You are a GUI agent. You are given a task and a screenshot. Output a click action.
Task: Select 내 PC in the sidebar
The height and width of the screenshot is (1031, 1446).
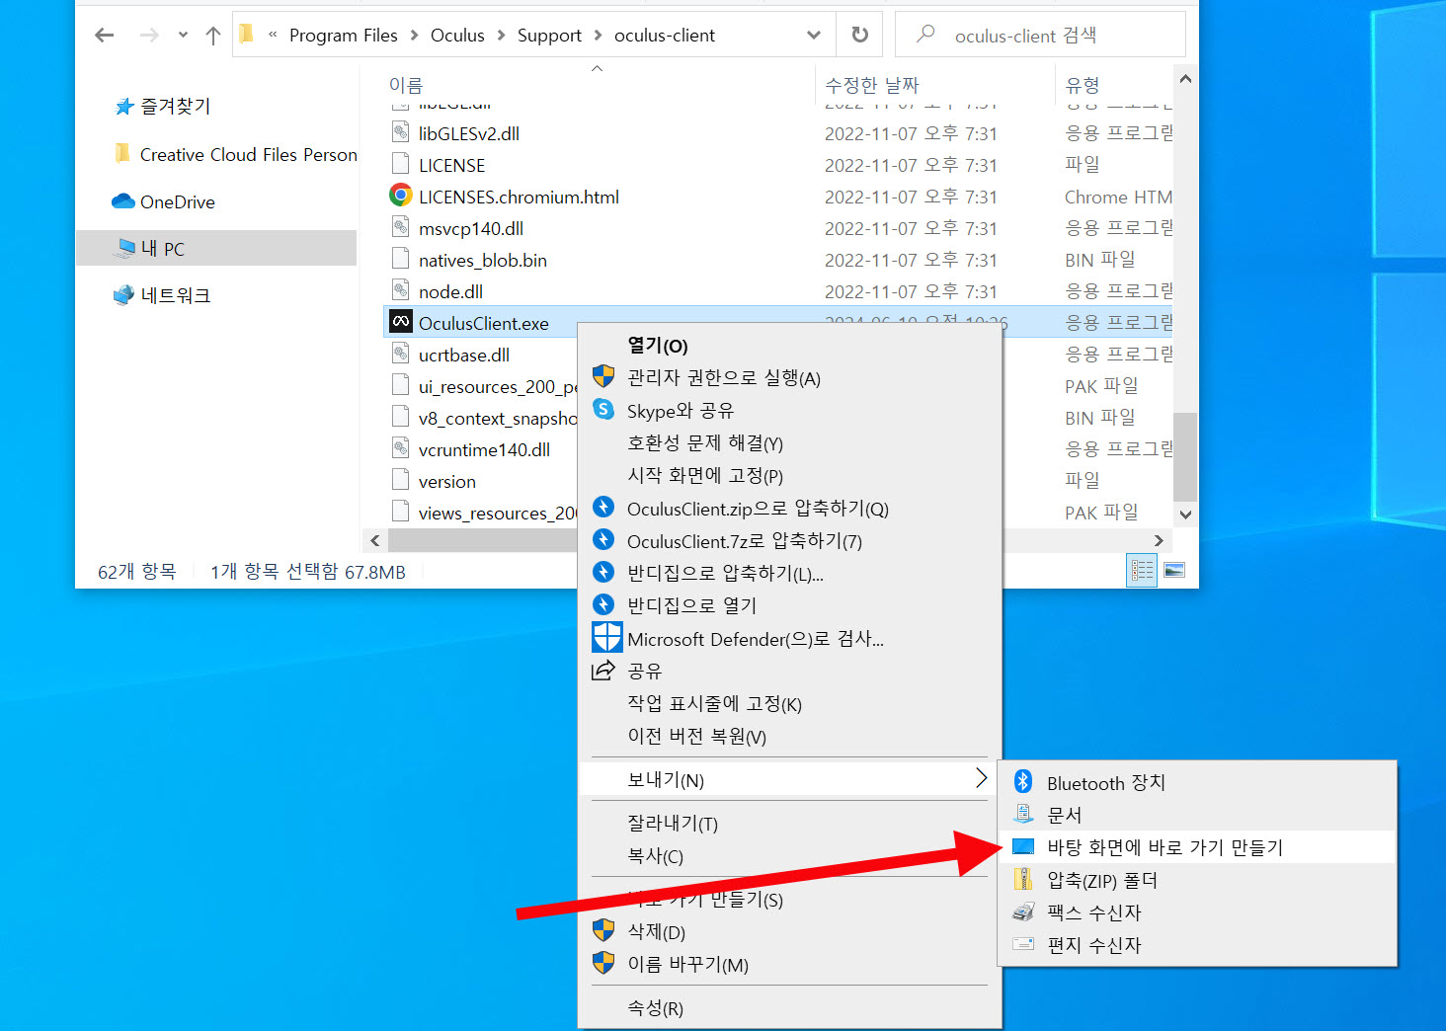click(x=216, y=248)
